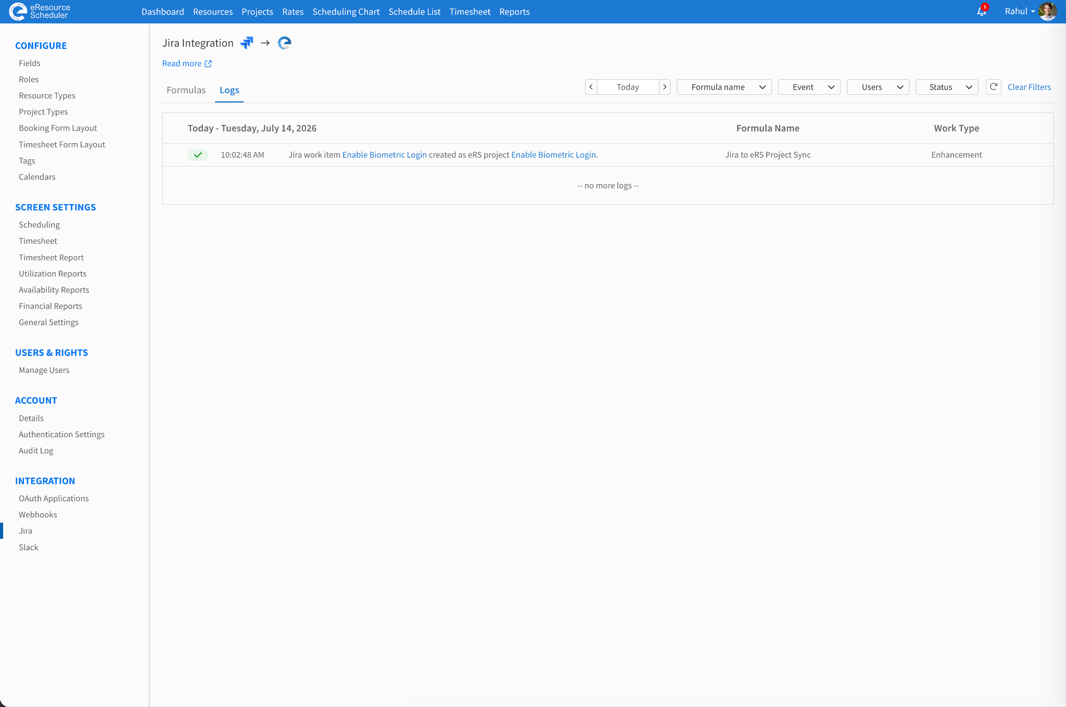Open Timesheet Report settings
This screenshot has width=1066, height=707.
pyautogui.click(x=51, y=257)
